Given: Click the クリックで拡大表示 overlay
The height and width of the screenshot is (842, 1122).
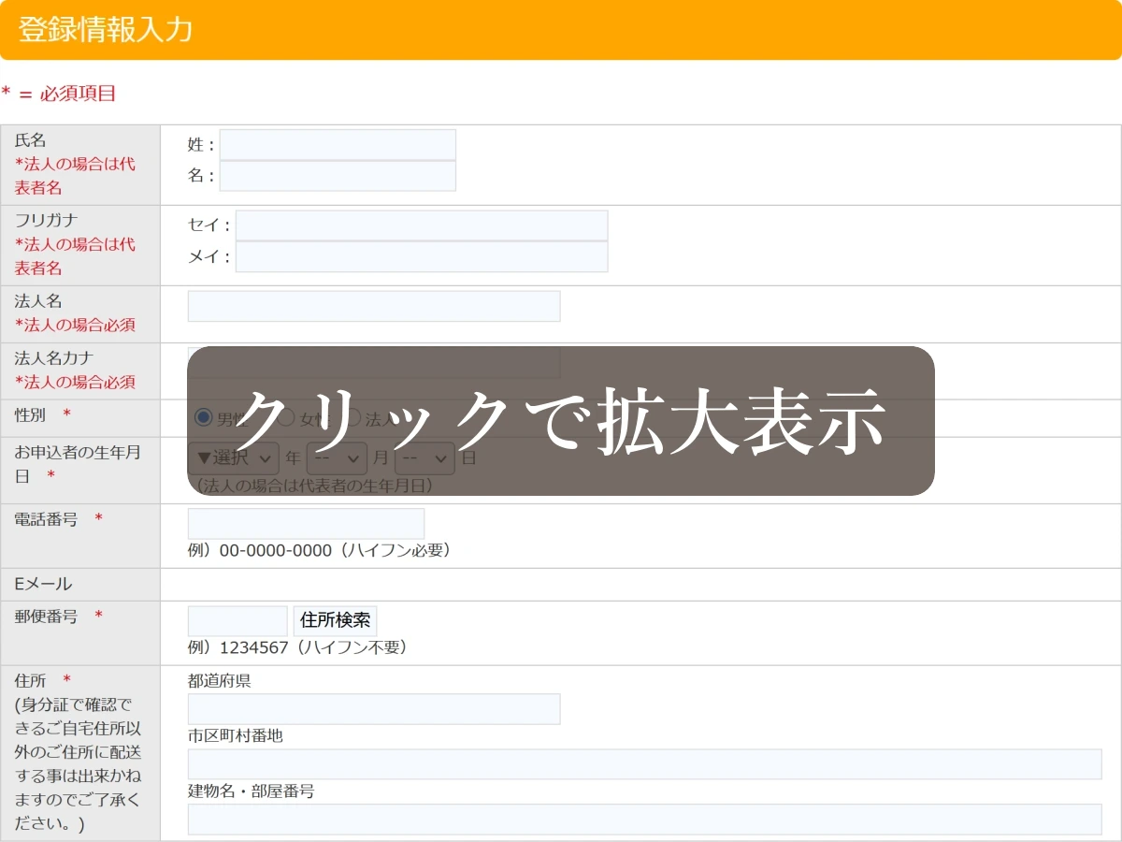Looking at the screenshot, I should 561,421.
